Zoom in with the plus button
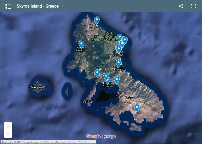Viewport: 202px width, 144px height. click(x=8, y=126)
